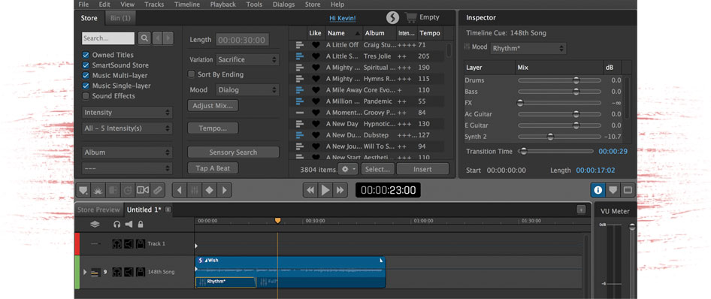The width and height of the screenshot is (711, 299).
Task: Click the SmartSound S logo icon
Action: pyautogui.click(x=392, y=18)
